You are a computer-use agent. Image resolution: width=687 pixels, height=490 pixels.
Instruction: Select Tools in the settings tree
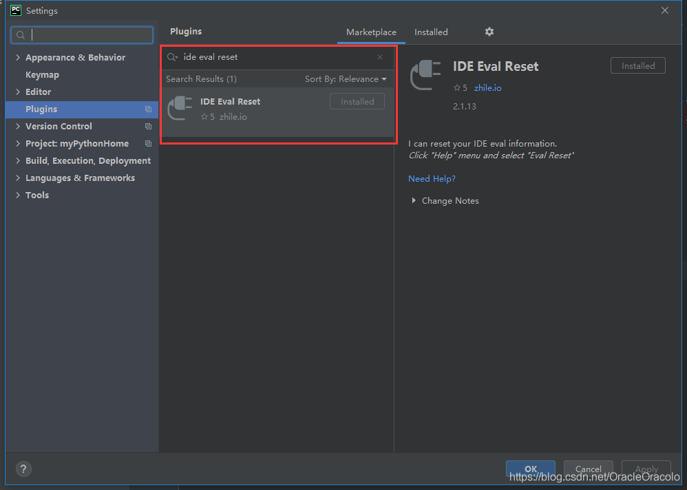point(37,195)
